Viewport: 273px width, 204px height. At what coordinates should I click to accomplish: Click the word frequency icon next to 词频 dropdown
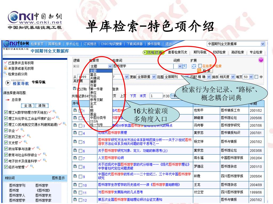[184, 66]
